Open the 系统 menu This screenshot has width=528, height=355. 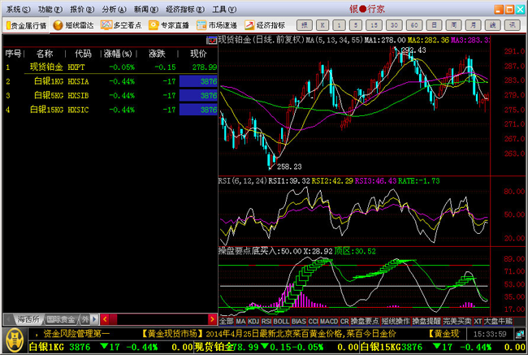(x=17, y=9)
